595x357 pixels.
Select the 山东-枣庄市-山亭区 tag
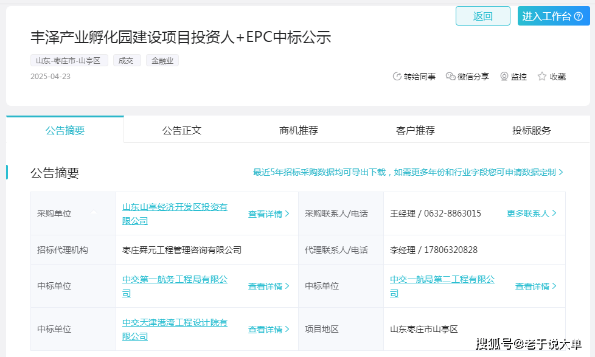(x=69, y=61)
